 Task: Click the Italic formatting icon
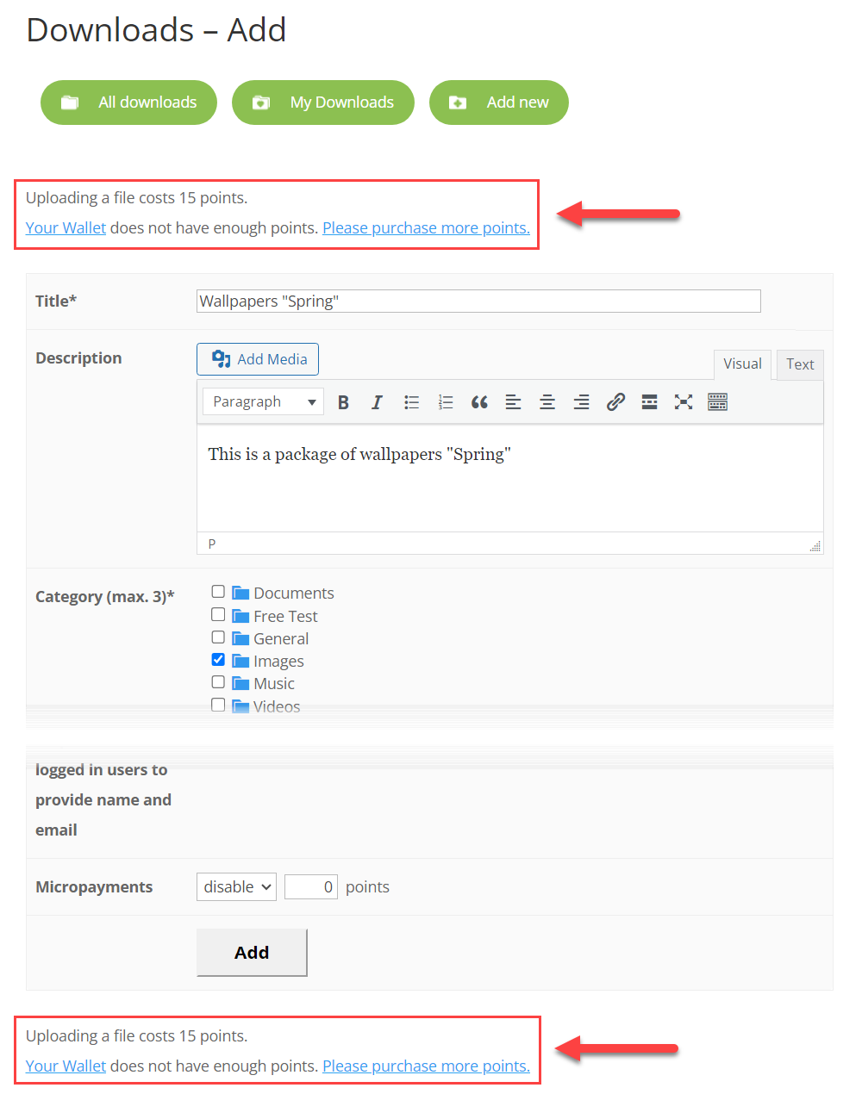point(377,402)
